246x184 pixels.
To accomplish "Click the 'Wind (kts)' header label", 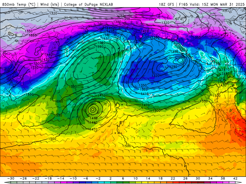I will pyautogui.click(x=50, y=4).
